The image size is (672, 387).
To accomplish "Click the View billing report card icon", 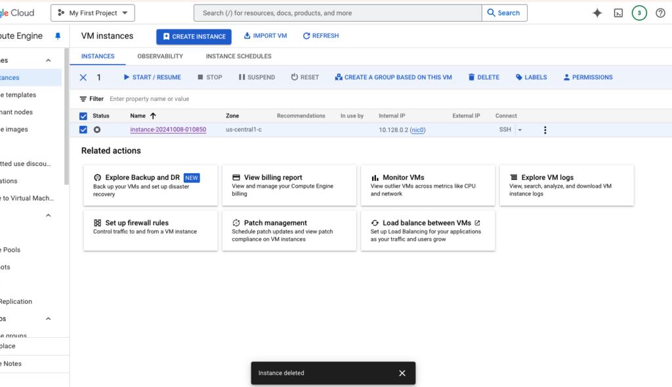I will pos(236,177).
